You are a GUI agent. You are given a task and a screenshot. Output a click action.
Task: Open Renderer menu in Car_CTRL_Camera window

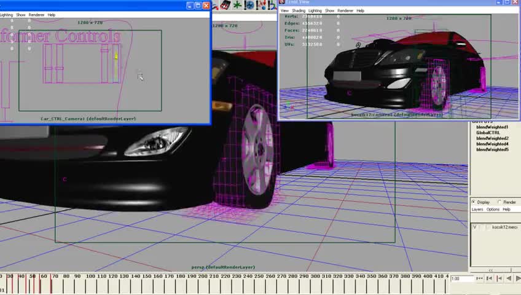(x=36, y=15)
